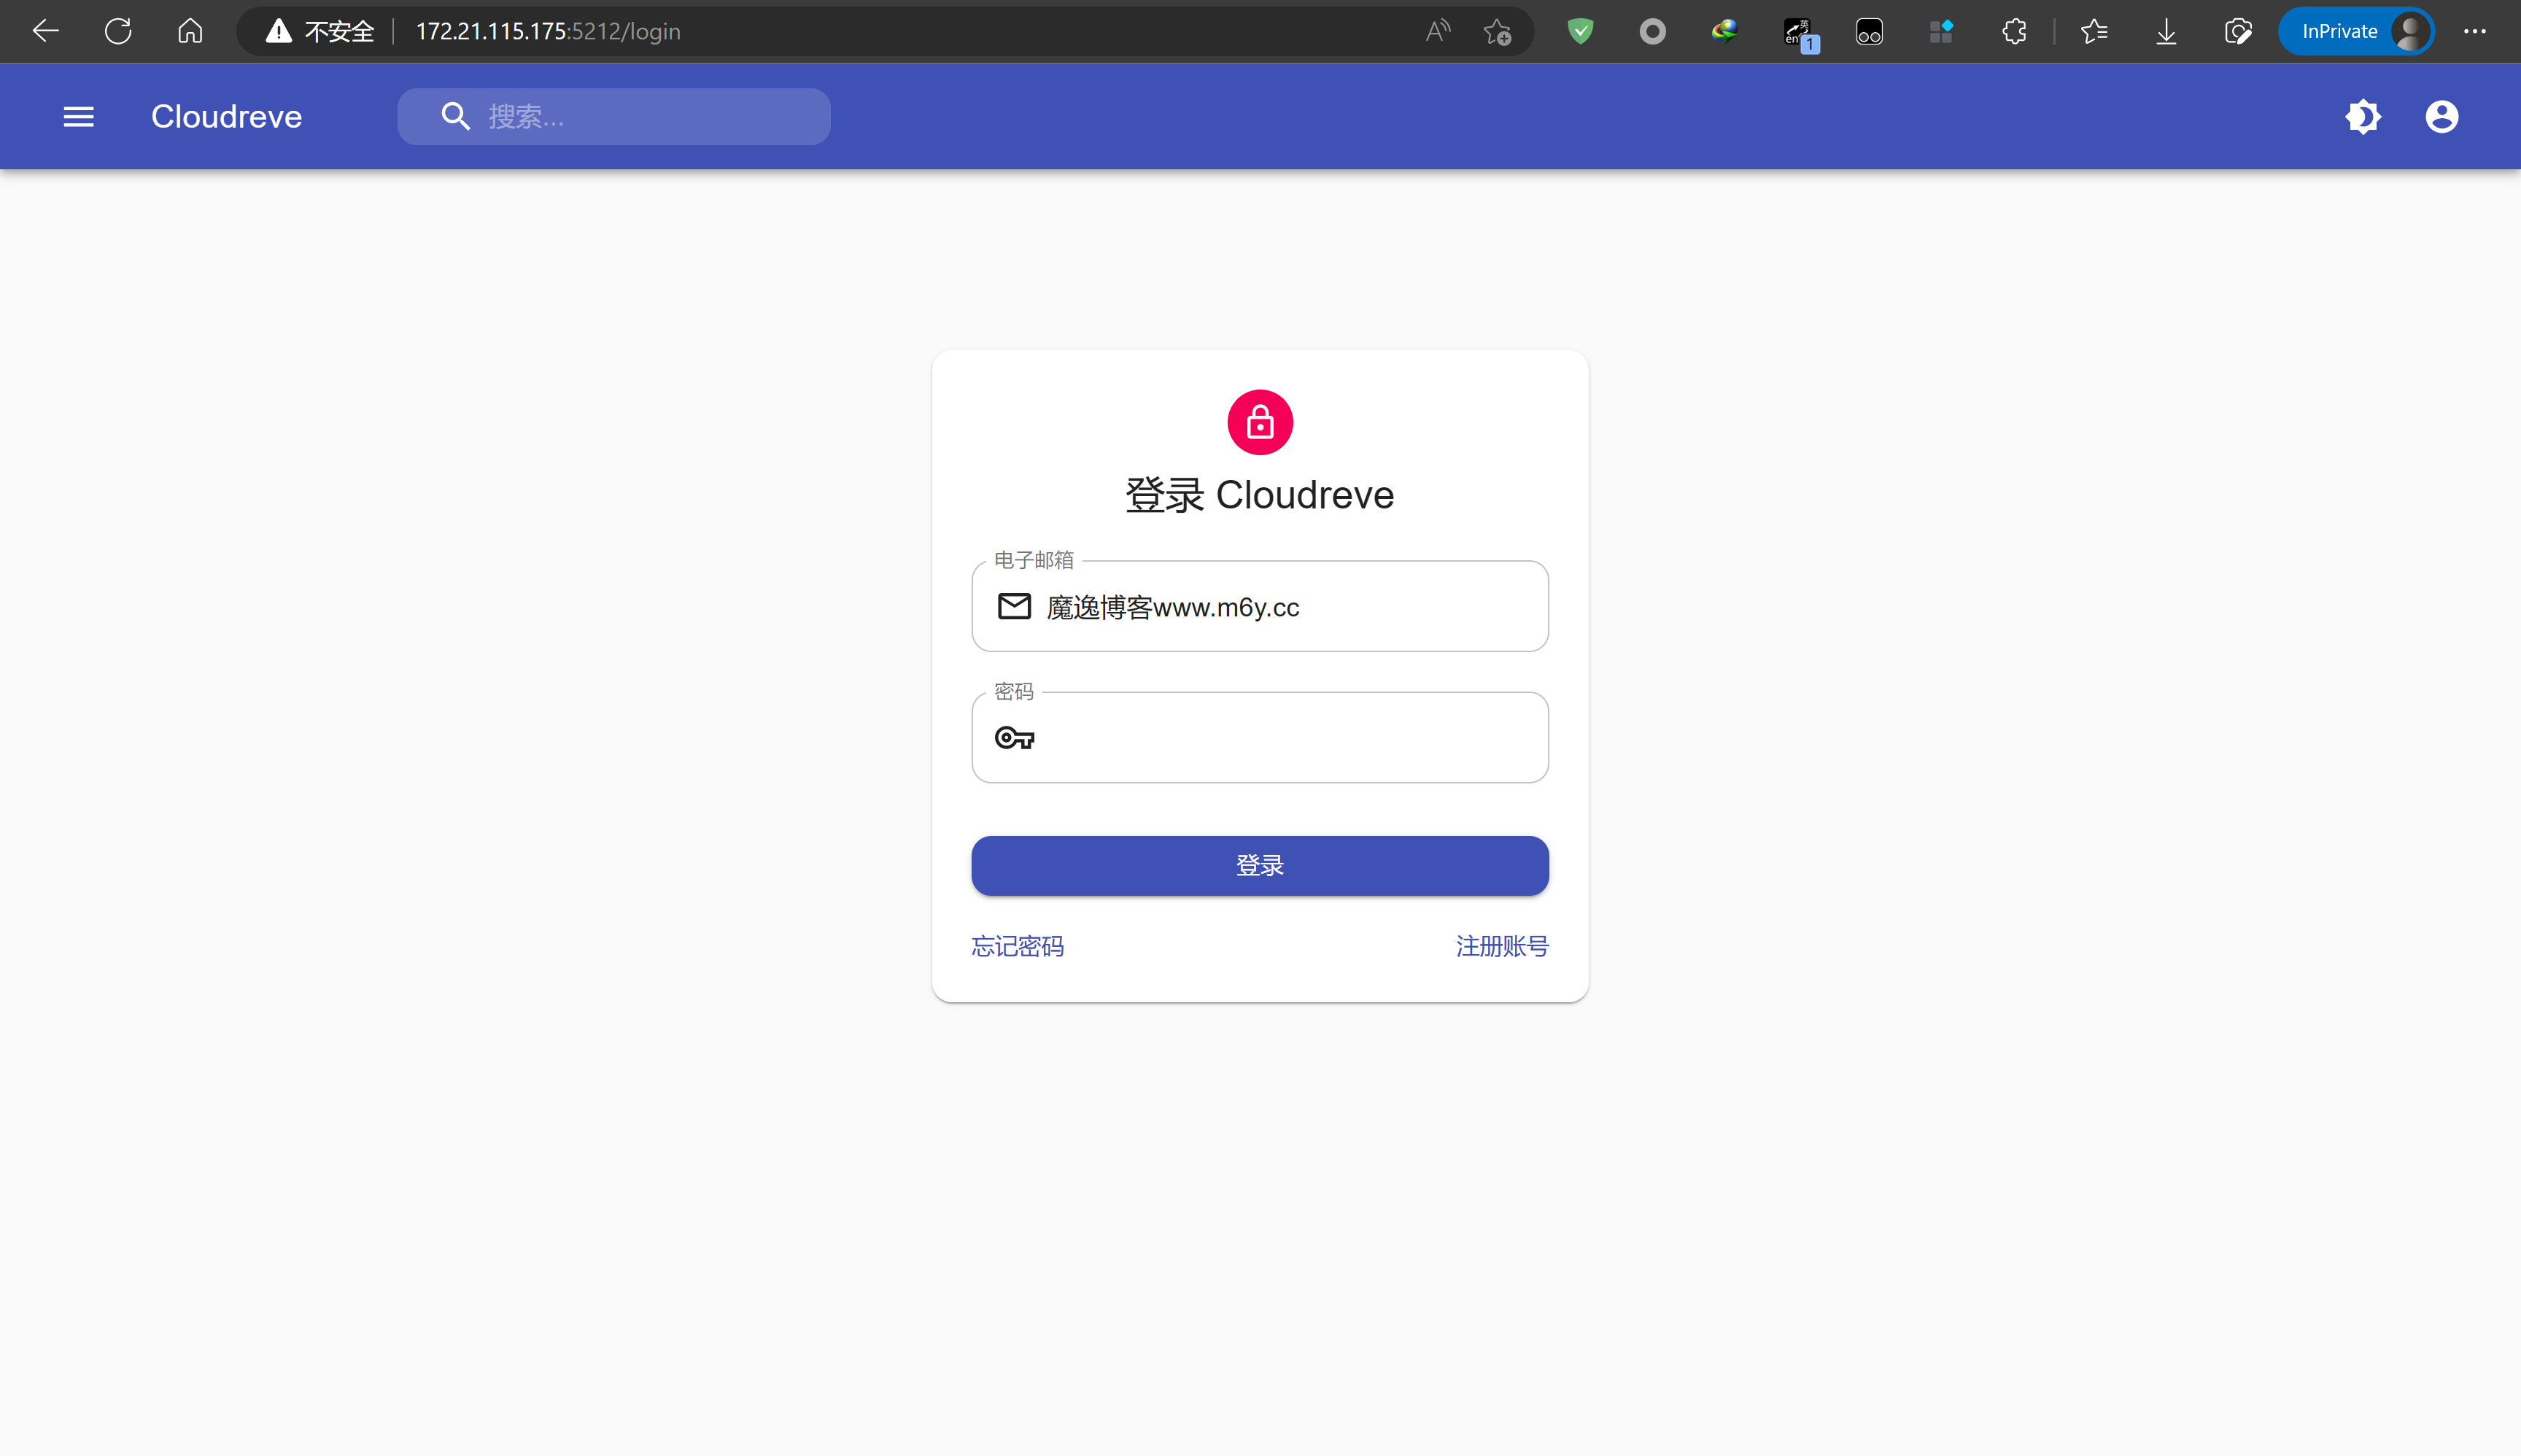Click the 电子邮箱 email input field
This screenshot has height=1456, width=2521.
tap(1260, 606)
